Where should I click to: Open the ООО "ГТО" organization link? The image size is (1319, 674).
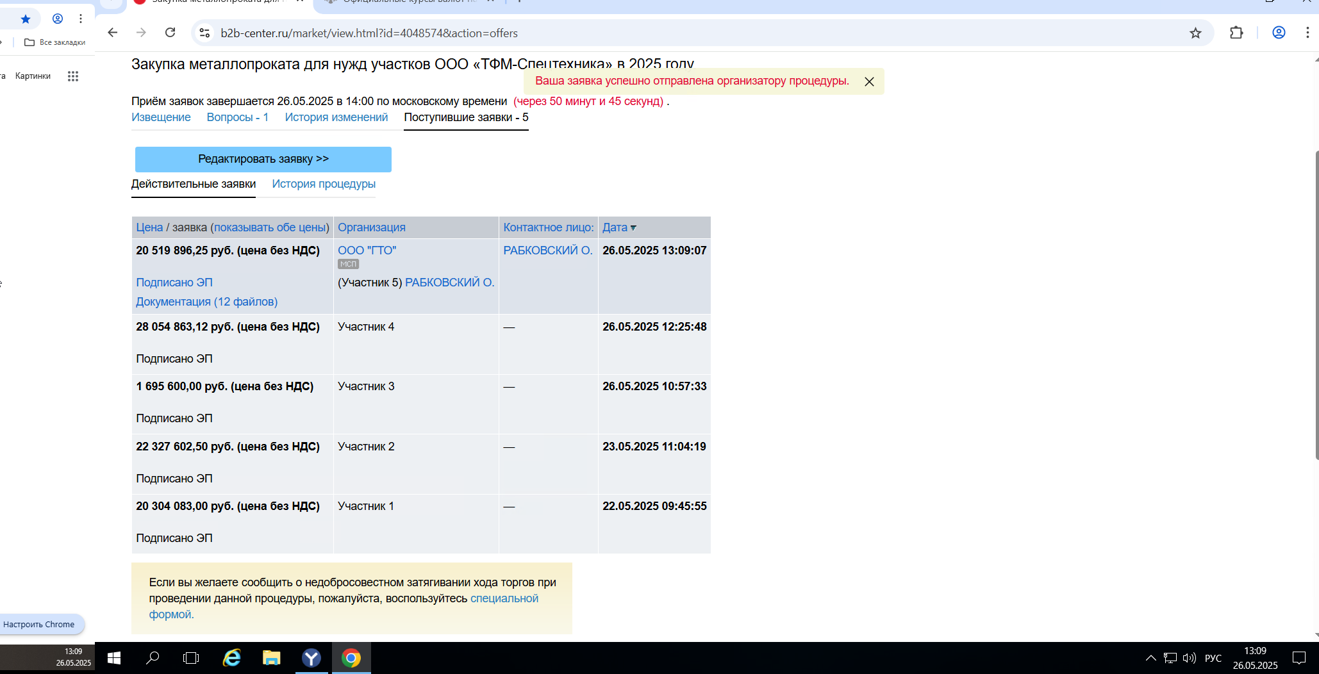367,251
